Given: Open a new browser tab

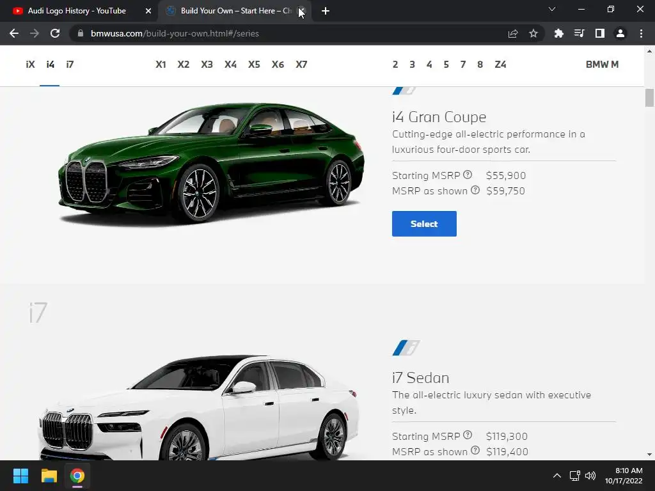Looking at the screenshot, I should pyautogui.click(x=326, y=11).
